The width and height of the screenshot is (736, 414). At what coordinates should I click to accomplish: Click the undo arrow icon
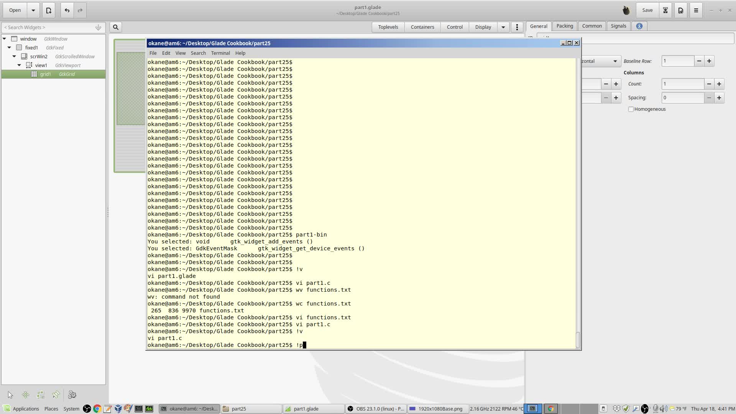67,10
